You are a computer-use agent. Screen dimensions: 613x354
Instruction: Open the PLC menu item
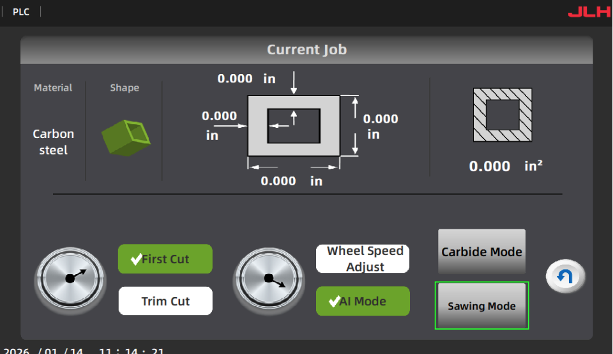(x=21, y=12)
